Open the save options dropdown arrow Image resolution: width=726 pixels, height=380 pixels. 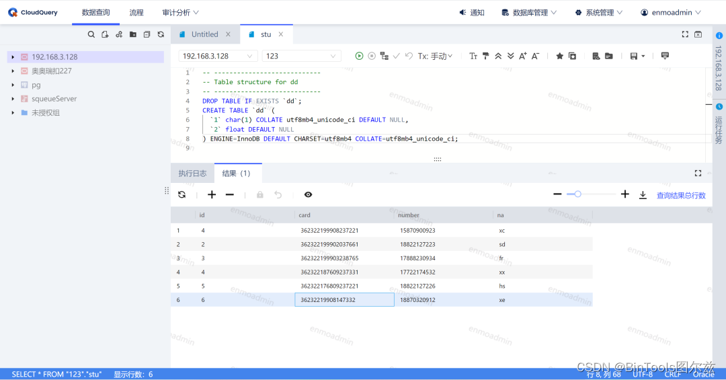click(x=643, y=56)
